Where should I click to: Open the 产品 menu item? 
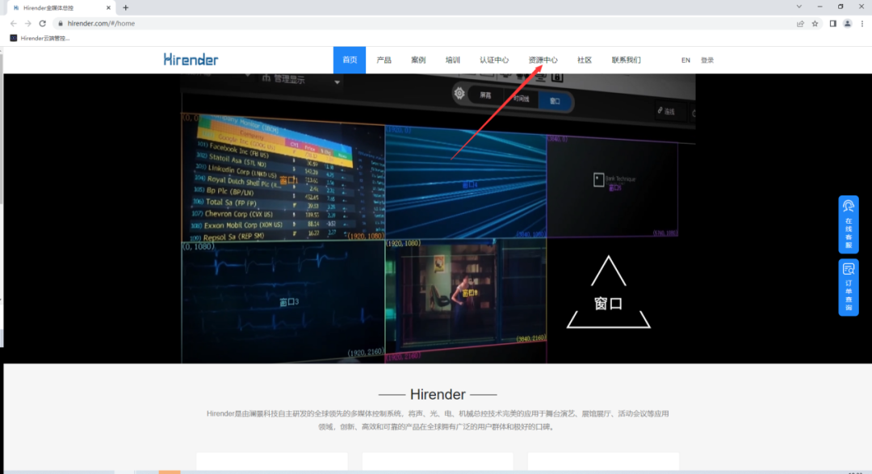pyautogui.click(x=384, y=60)
